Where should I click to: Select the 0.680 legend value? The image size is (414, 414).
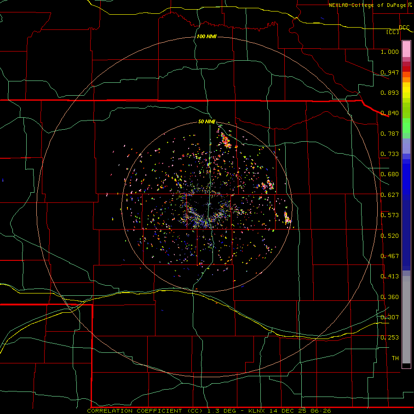pyautogui.click(x=390, y=174)
